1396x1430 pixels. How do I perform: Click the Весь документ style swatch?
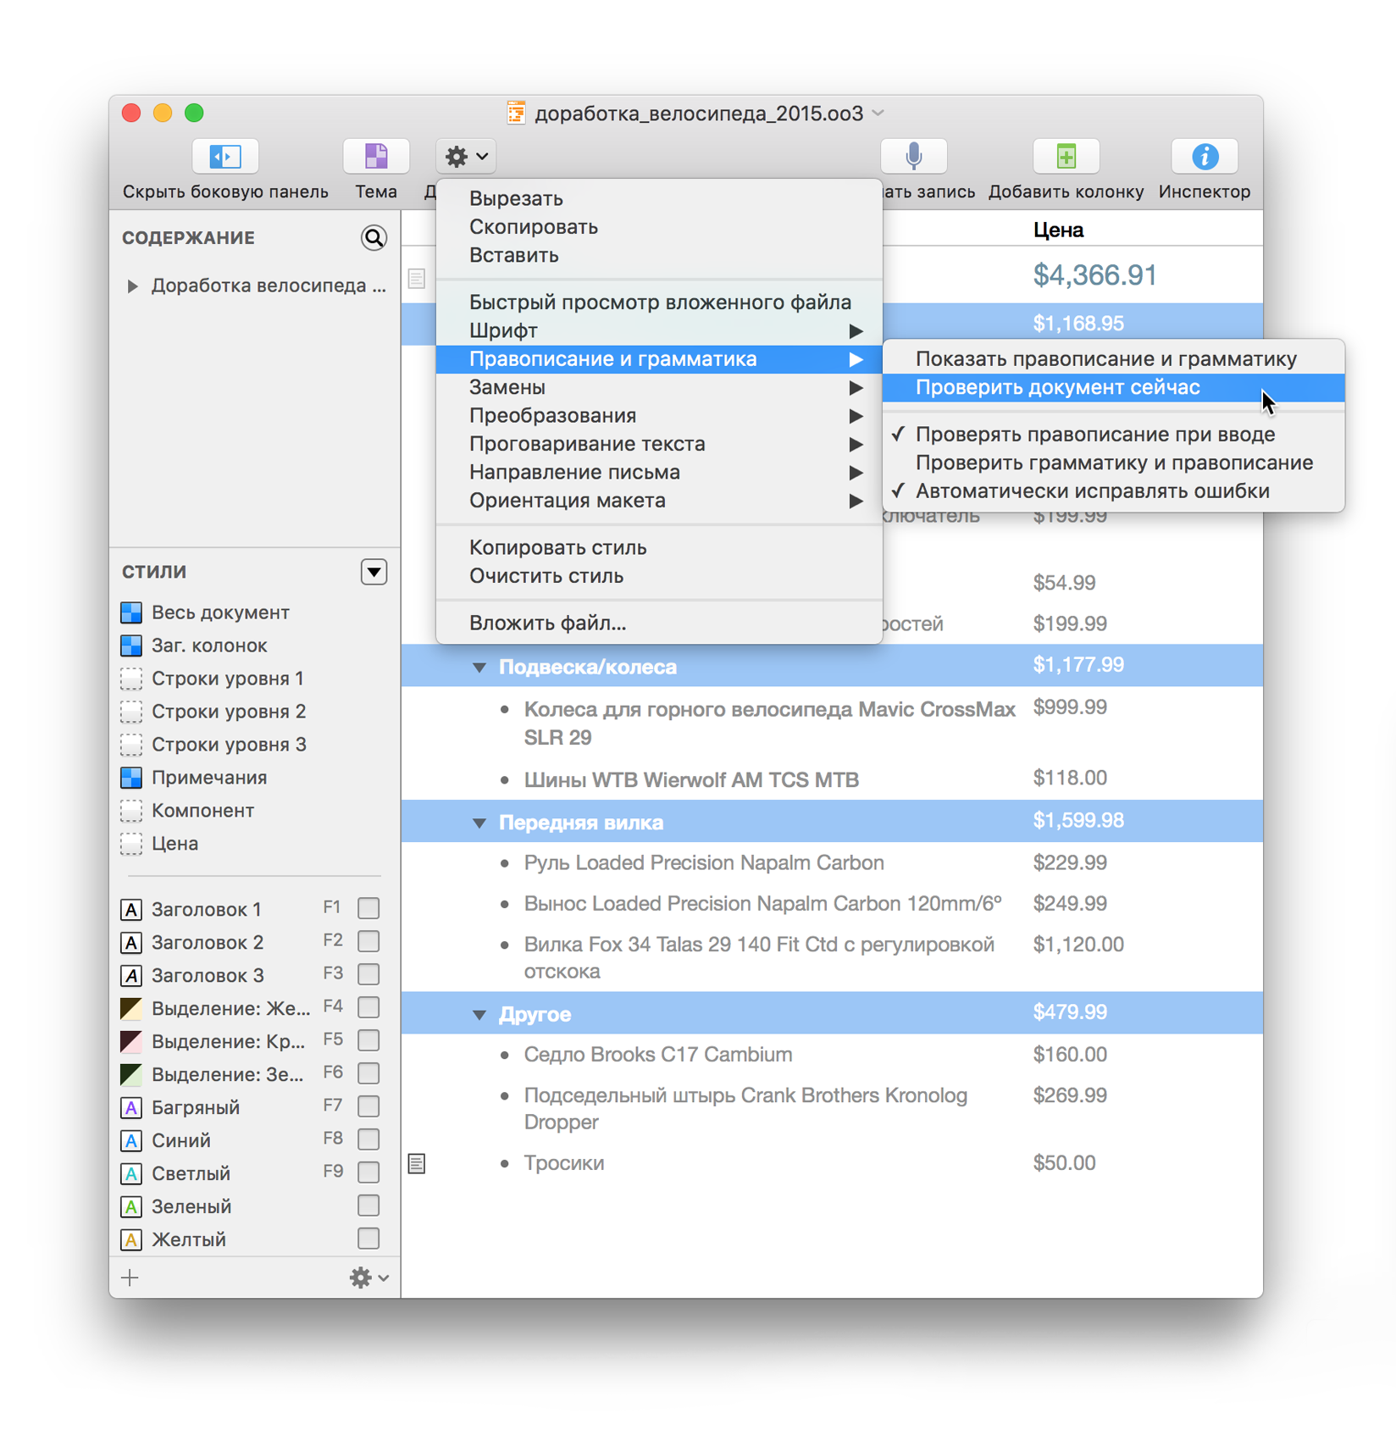pyautogui.click(x=131, y=612)
